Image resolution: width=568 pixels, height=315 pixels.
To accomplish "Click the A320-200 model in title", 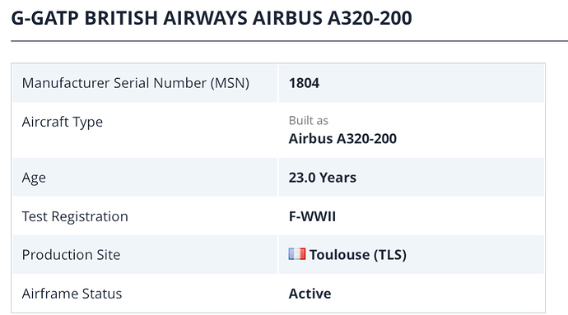I will point(370,18).
